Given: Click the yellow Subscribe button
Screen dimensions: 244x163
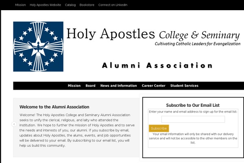Looking at the screenshot, I should 159,128.
